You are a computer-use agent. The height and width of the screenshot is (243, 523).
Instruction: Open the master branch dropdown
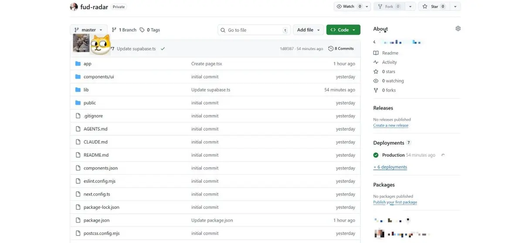88,30
